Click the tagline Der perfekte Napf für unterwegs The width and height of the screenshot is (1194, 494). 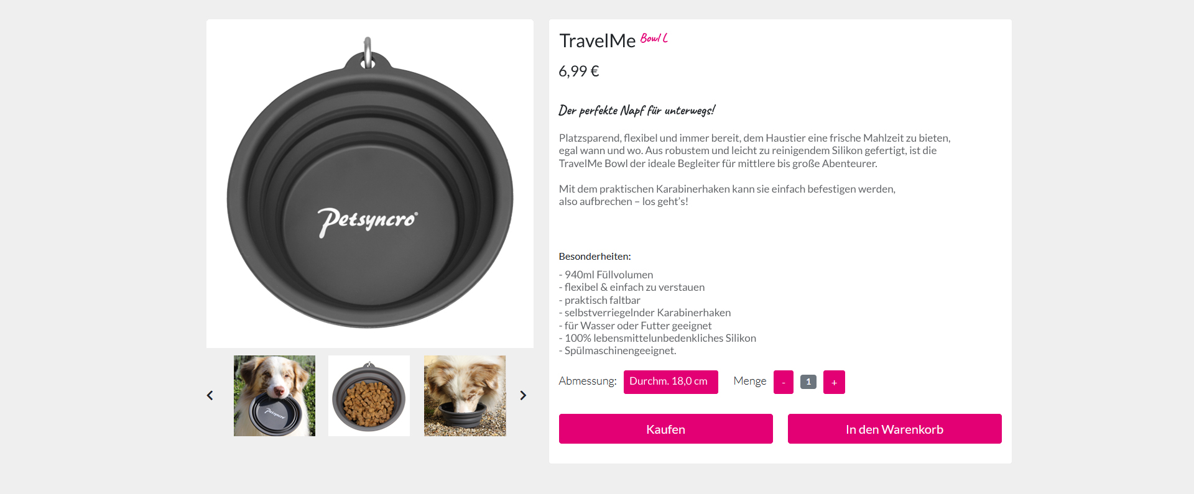[636, 111]
